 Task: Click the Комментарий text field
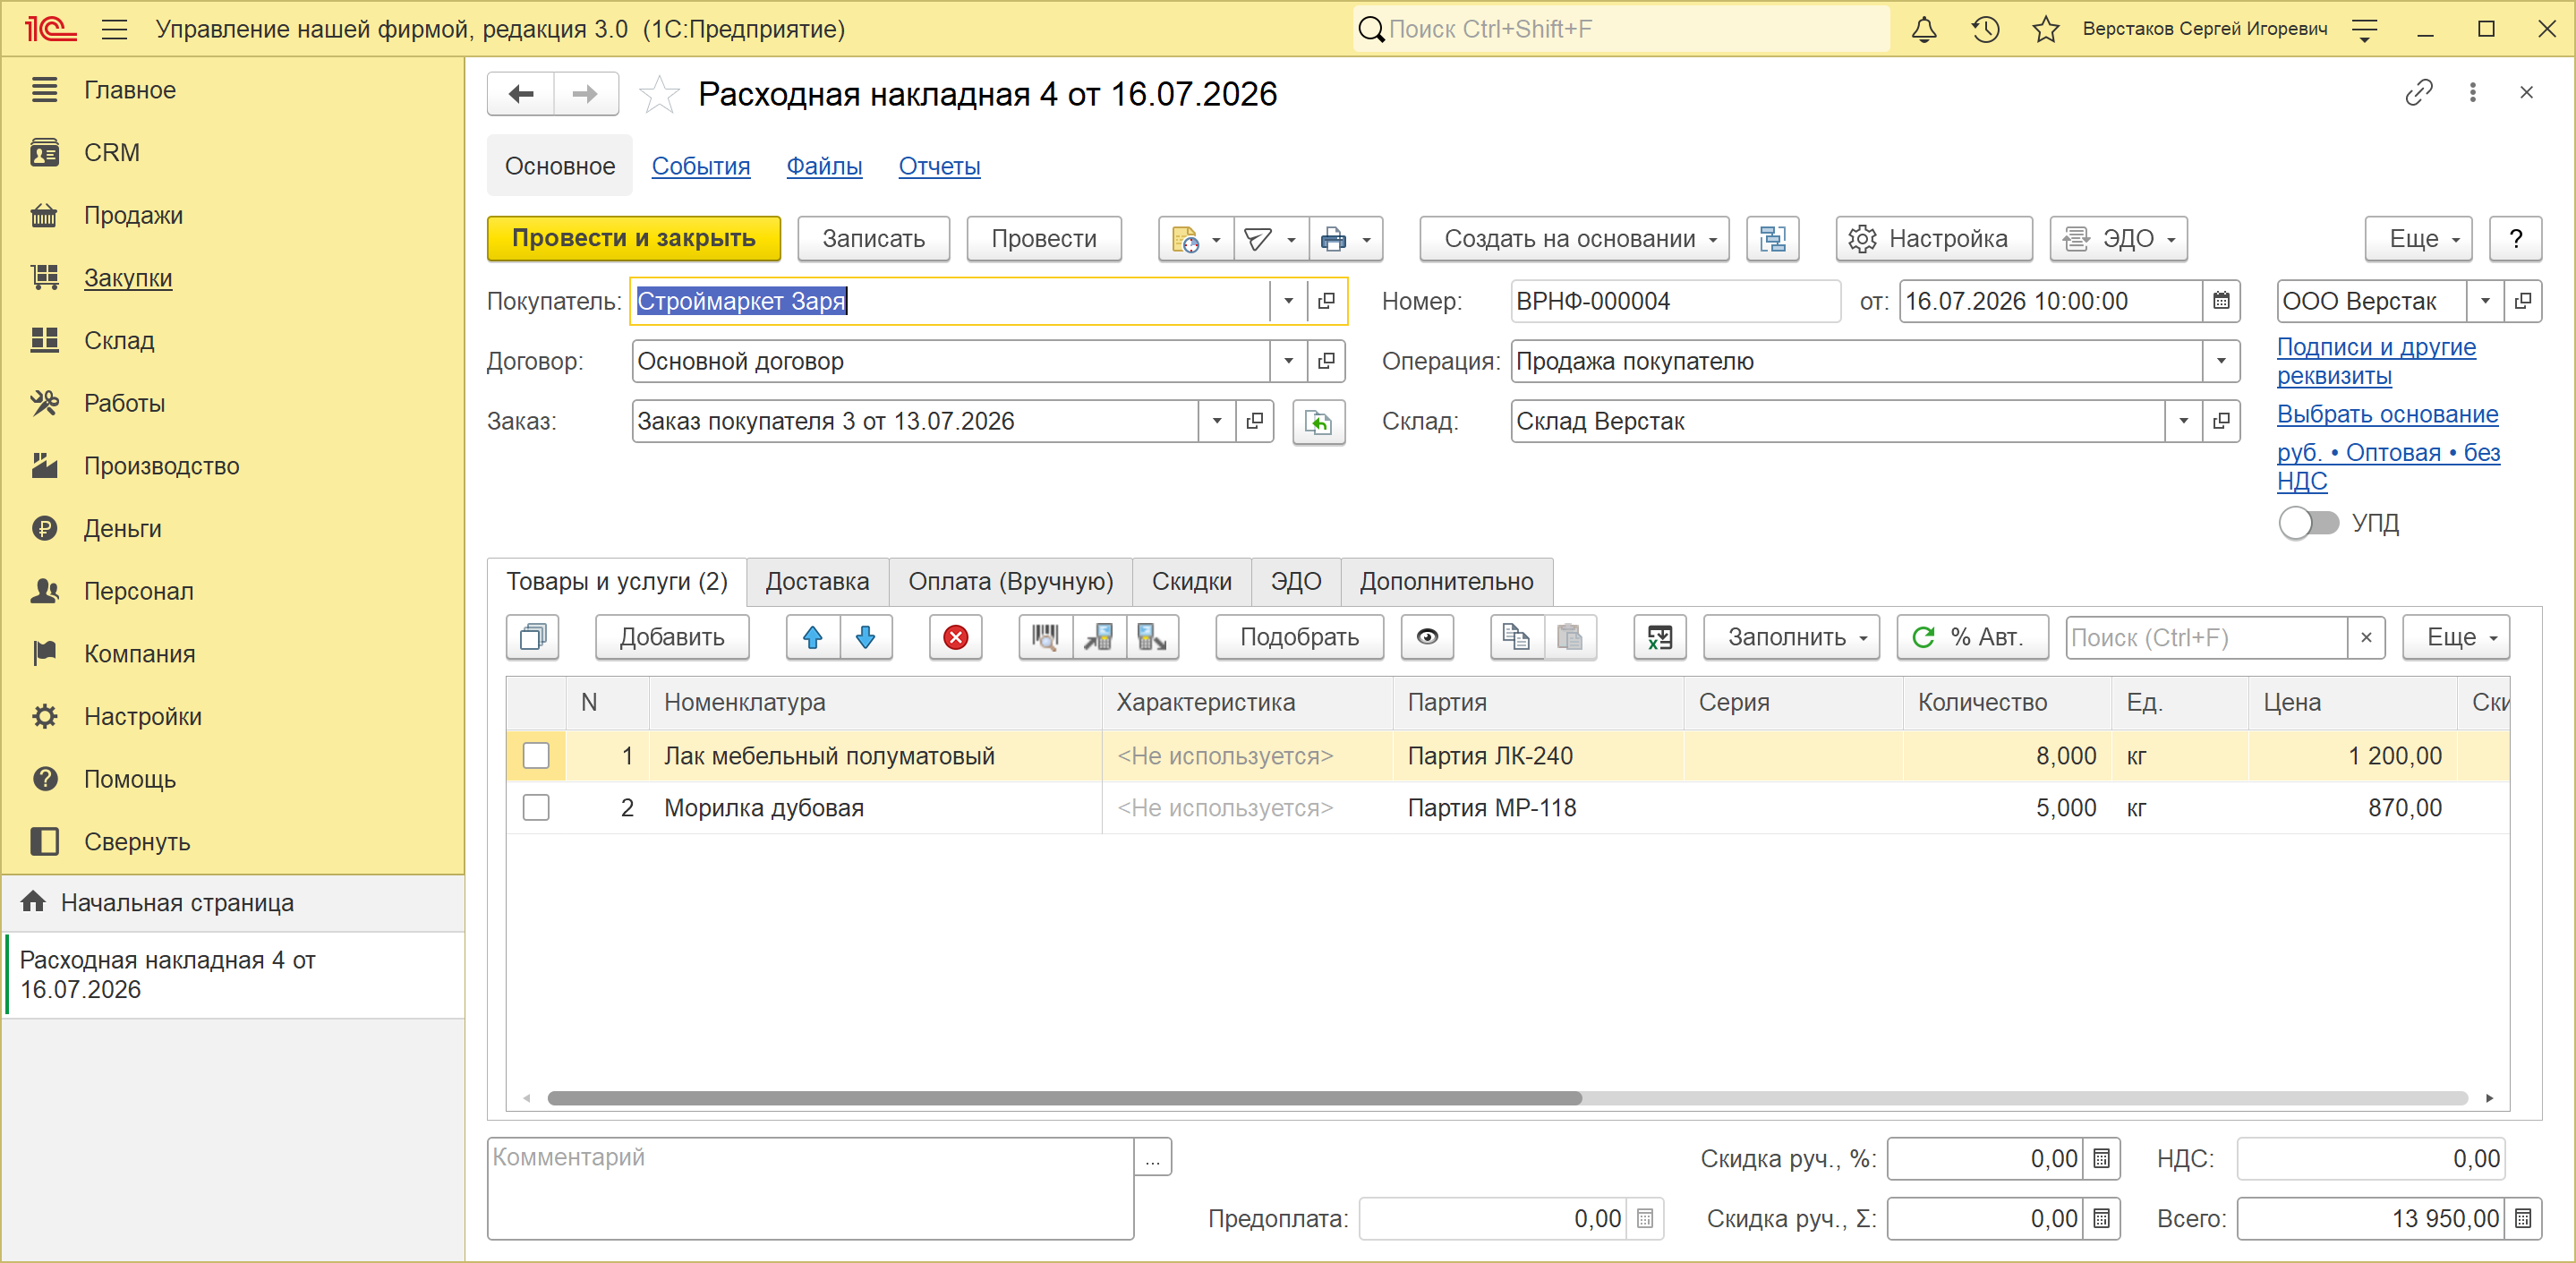811,1188
